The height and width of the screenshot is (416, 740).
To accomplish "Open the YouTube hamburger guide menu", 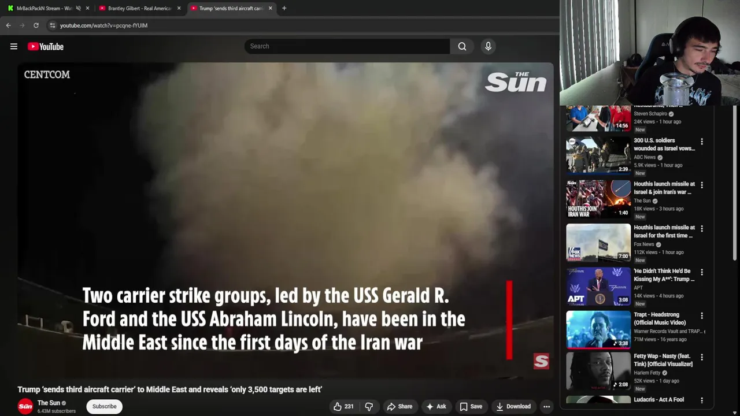I will [x=14, y=46].
